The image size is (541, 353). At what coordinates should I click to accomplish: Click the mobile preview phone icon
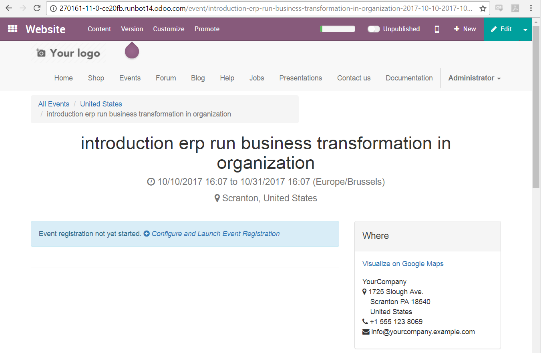pos(436,29)
